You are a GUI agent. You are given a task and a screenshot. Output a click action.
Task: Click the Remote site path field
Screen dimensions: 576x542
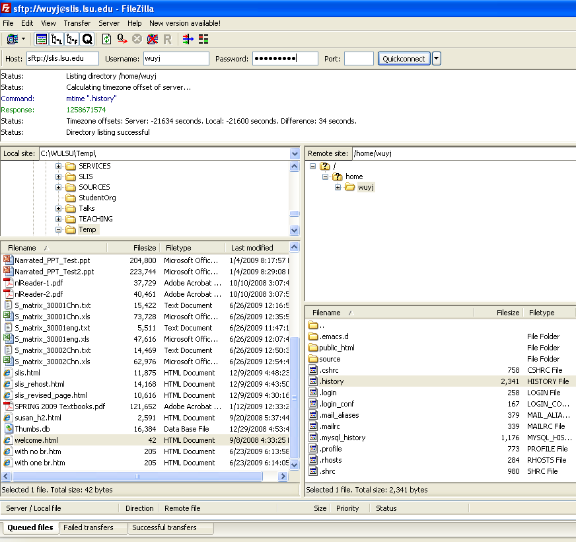[x=464, y=154]
